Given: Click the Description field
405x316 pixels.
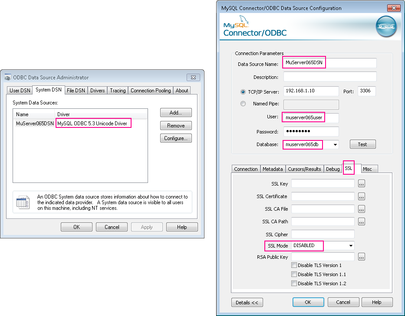Looking at the screenshot, I should pos(330,77).
